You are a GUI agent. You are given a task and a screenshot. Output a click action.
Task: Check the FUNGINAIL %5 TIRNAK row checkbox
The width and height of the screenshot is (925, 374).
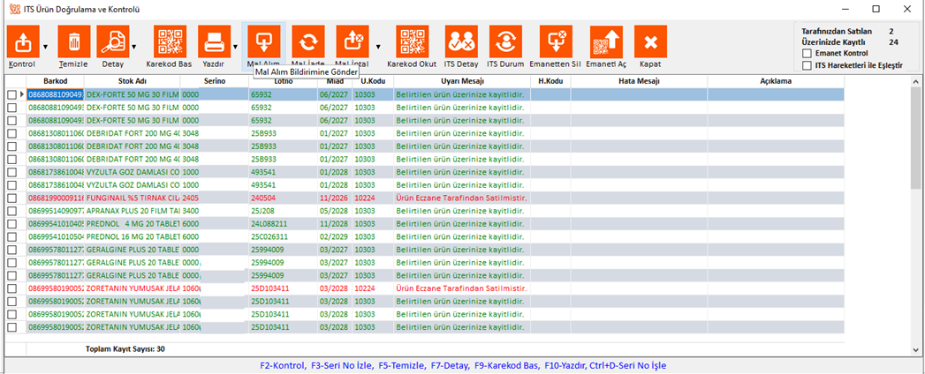click(x=12, y=199)
